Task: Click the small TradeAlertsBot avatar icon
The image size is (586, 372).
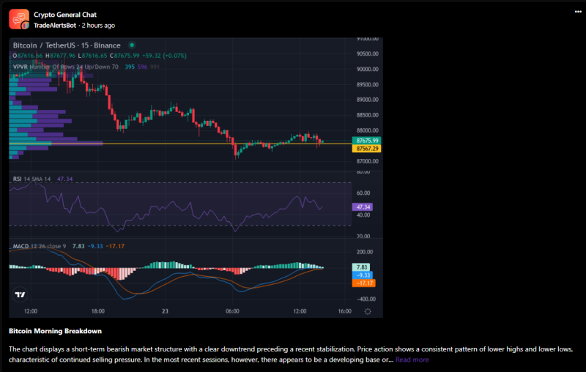Action: (26, 25)
